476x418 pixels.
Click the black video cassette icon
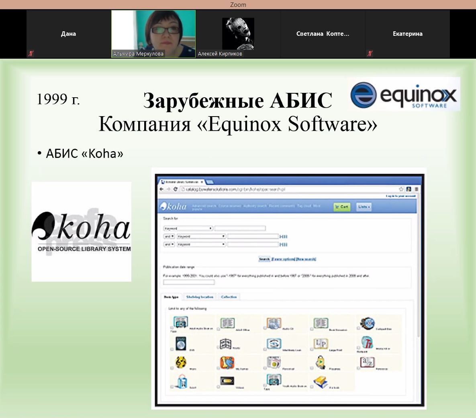pyautogui.click(x=227, y=380)
